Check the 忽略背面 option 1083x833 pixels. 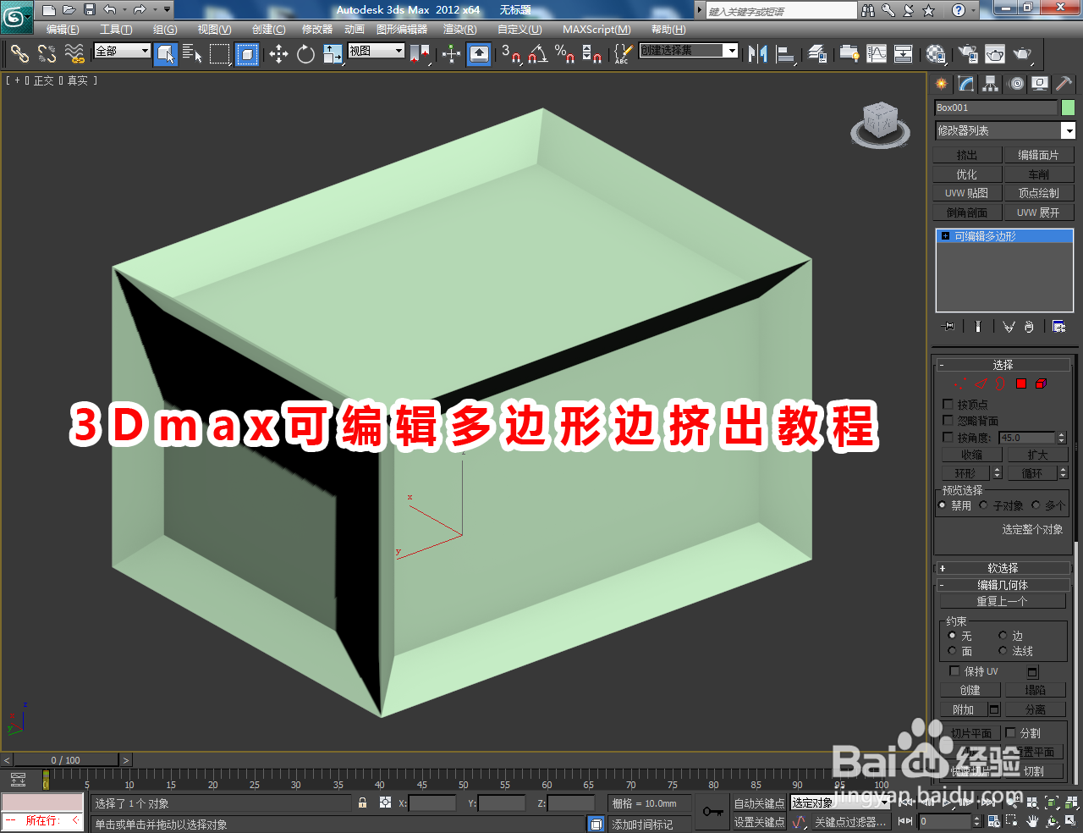pyautogui.click(x=948, y=419)
